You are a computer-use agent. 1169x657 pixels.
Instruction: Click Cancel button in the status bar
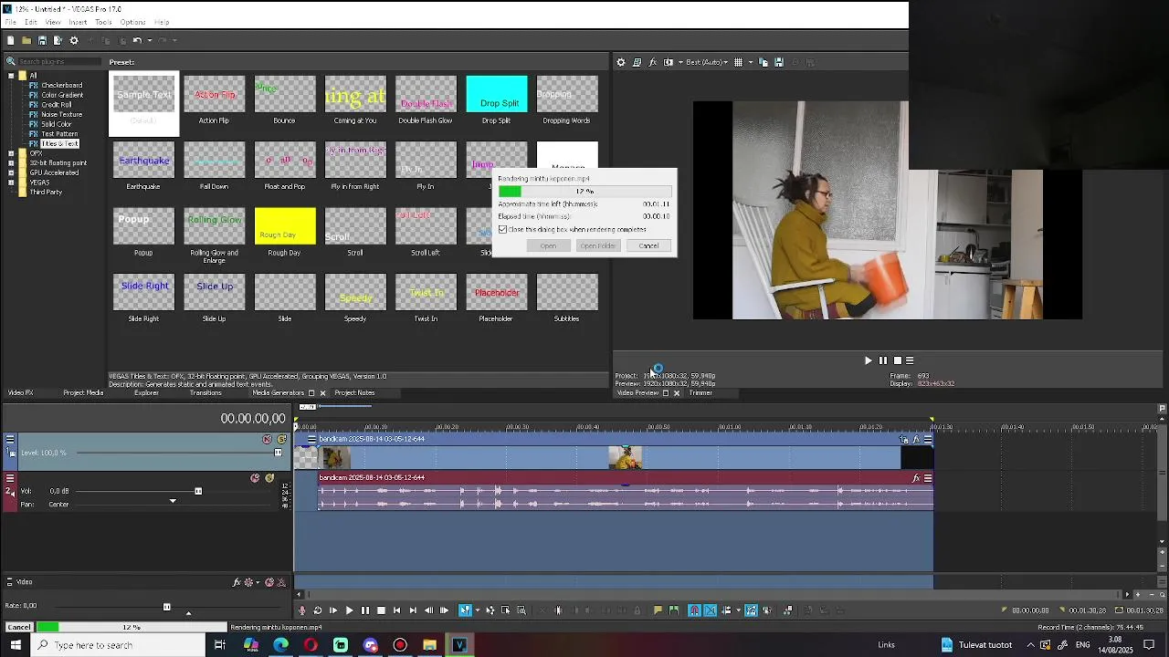18,628
